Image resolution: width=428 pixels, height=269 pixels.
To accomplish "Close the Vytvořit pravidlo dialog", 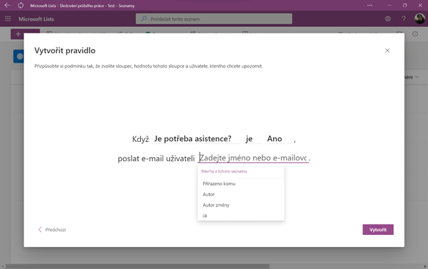I will [387, 50].
